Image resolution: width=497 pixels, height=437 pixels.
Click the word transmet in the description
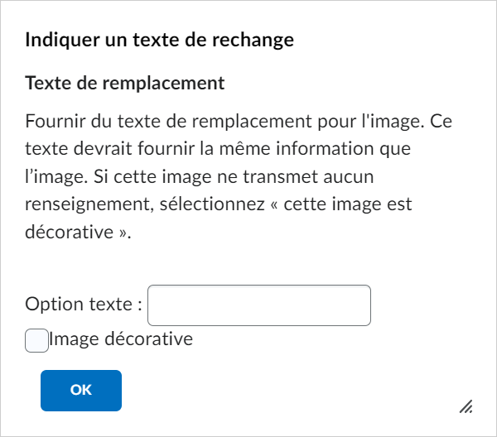(x=281, y=176)
